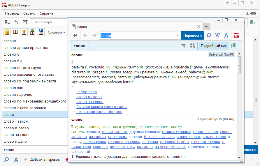Pin the слово card window

click(x=75, y=36)
